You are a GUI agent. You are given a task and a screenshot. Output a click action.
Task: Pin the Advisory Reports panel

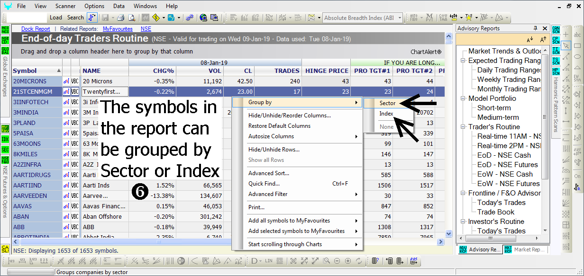pyautogui.click(x=536, y=28)
